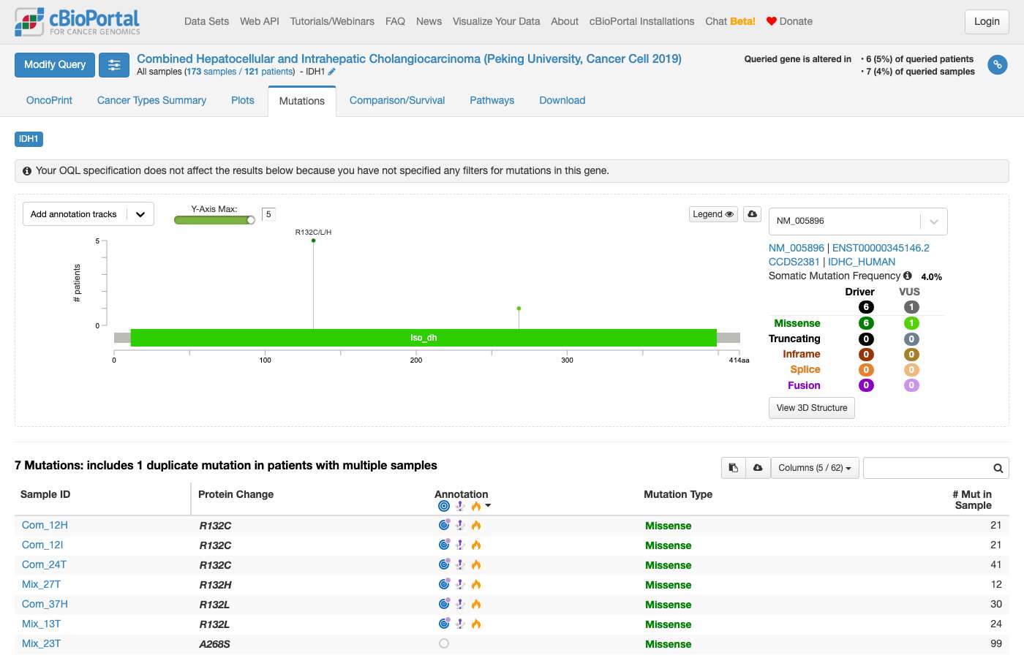Select the Pathways tab
The width and height of the screenshot is (1024, 658).
[492, 100]
